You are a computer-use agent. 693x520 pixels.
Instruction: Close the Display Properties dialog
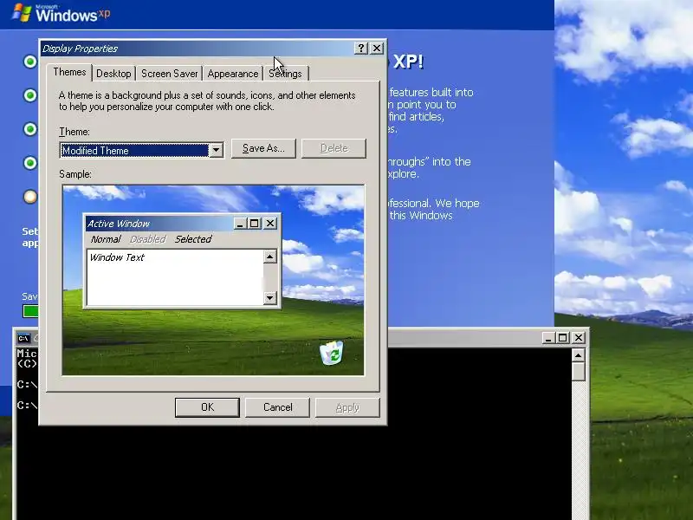click(x=377, y=49)
